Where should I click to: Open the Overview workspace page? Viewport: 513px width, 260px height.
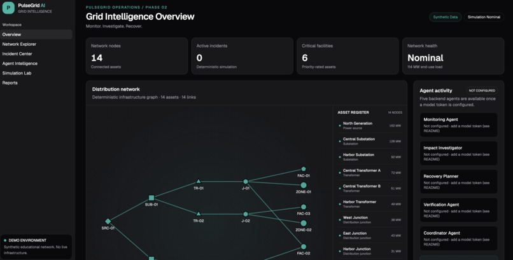coord(36,34)
